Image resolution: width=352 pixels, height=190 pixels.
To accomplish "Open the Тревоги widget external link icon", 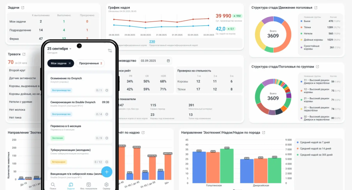I will click(x=25, y=54).
